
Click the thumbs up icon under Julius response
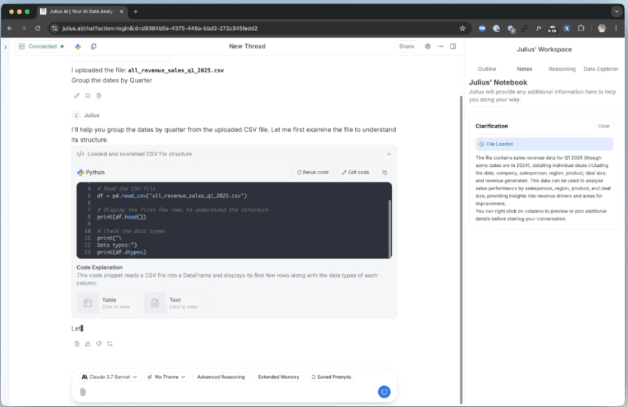point(87,343)
